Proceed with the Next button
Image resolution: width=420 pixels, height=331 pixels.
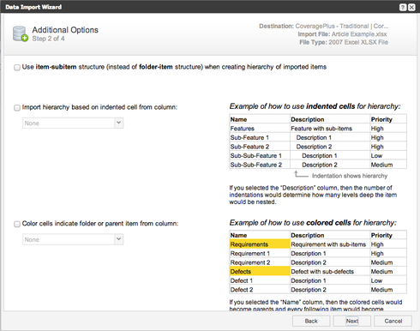point(352,321)
